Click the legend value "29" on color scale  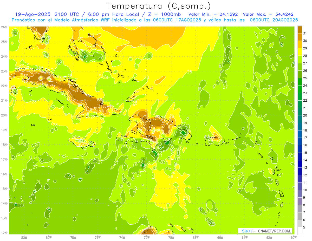point(305,48)
